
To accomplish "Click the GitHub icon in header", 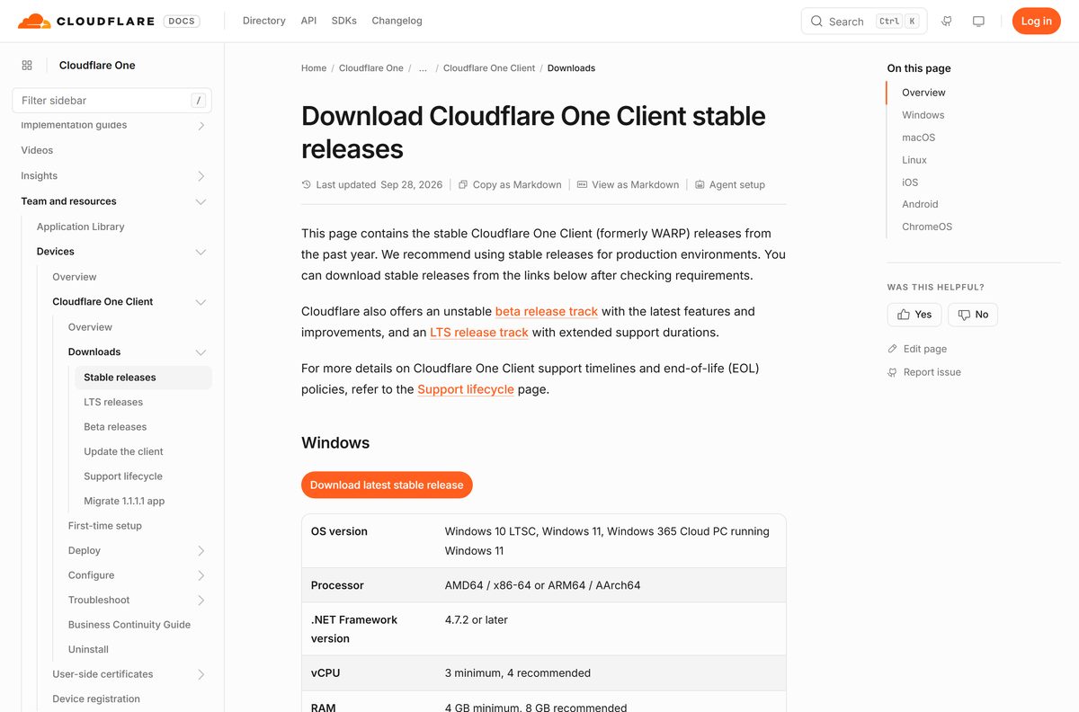I will pyautogui.click(x=947, y=21).
